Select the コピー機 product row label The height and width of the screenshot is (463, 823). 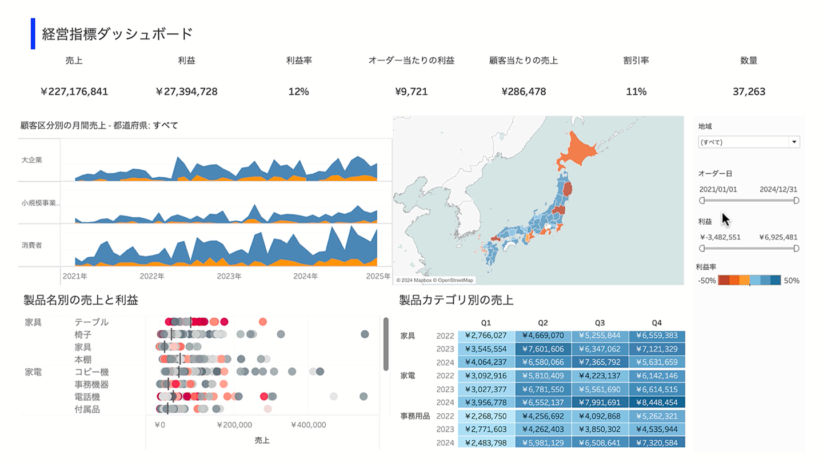click(x=91, y=372)
